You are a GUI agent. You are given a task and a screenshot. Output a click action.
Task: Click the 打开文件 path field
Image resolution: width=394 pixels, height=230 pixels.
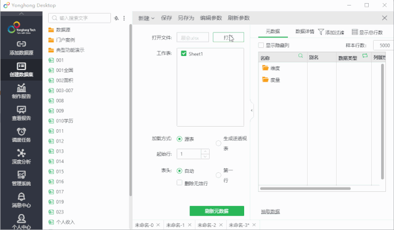point(192,38)
